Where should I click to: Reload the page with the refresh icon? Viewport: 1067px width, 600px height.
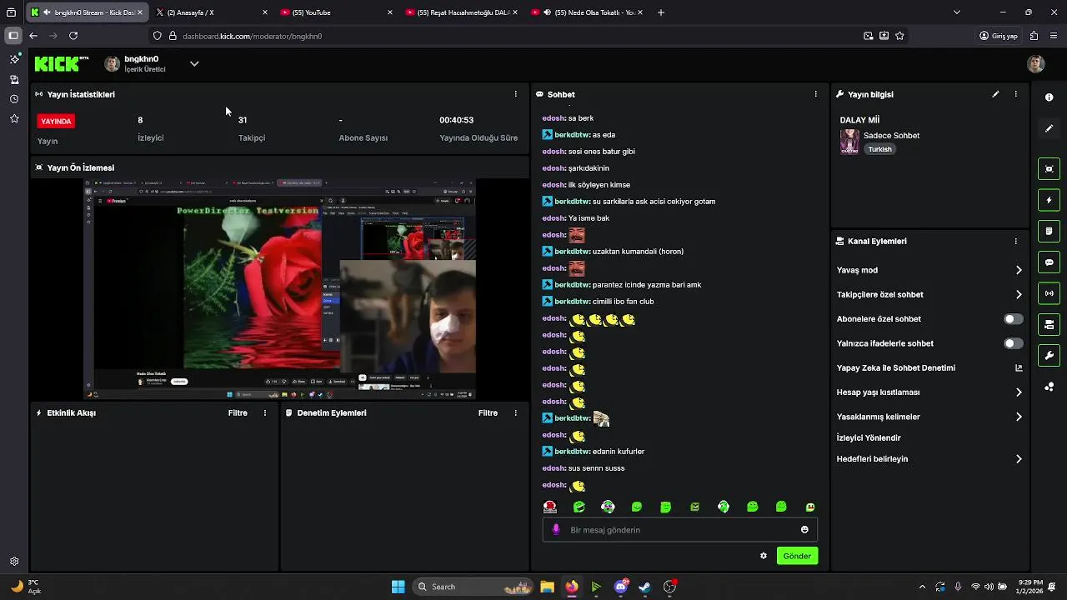coord(73,36)
